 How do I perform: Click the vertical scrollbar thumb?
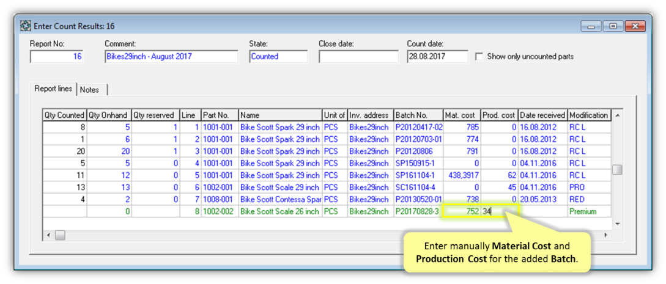pyautogui.click(x=617, y=170)
